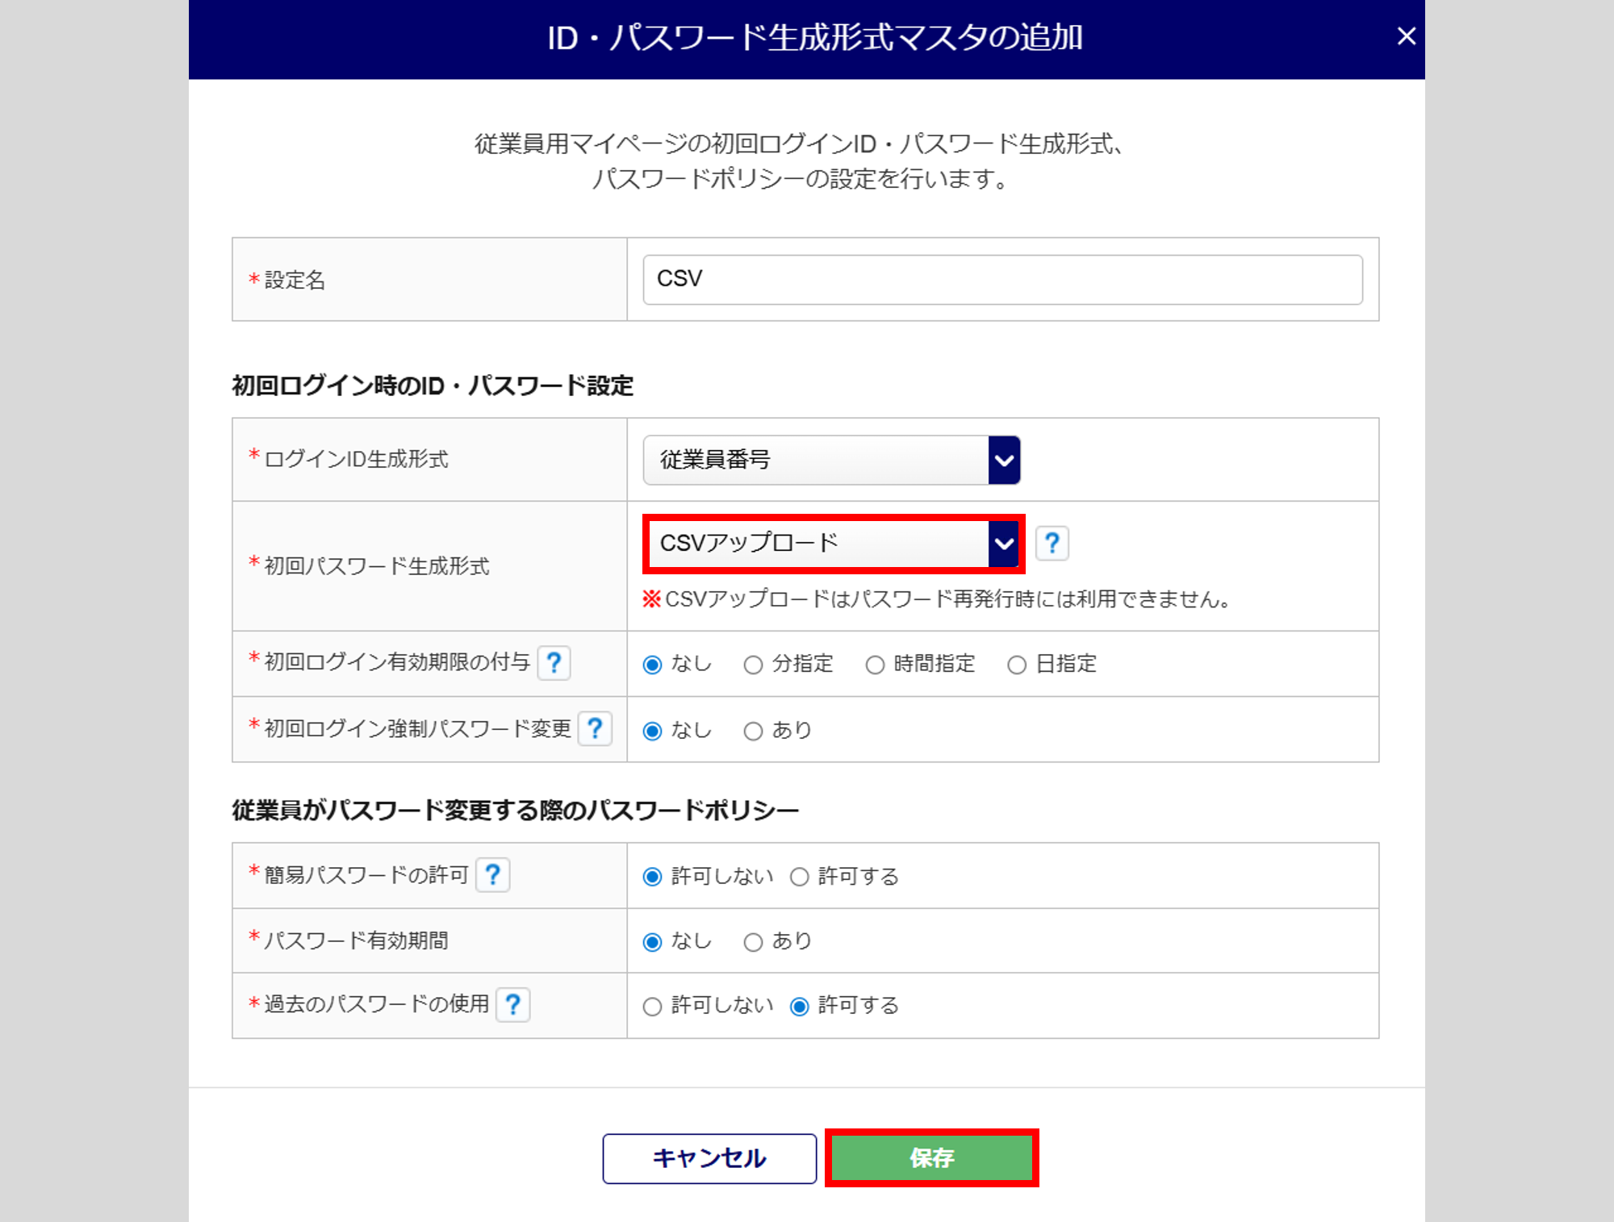Click help icon beside 初回パスワード生成形式 dropdown
Screen dimensions: 1614x1222
1052,543
